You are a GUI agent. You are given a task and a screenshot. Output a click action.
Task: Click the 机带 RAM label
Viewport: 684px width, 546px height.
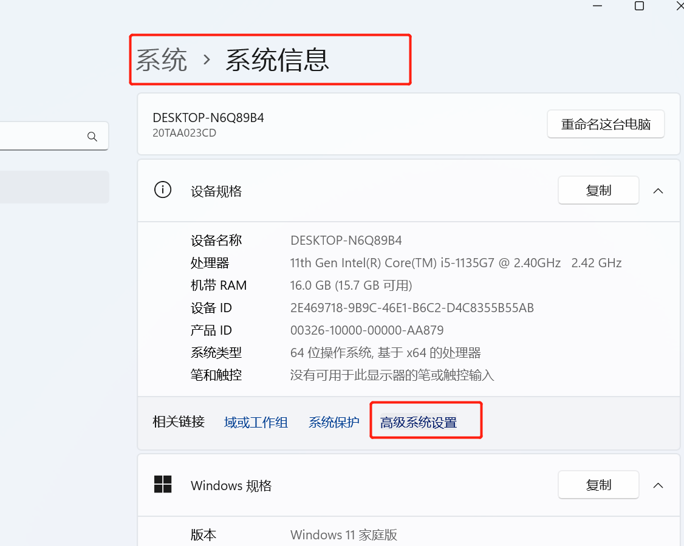pos(219,285)
